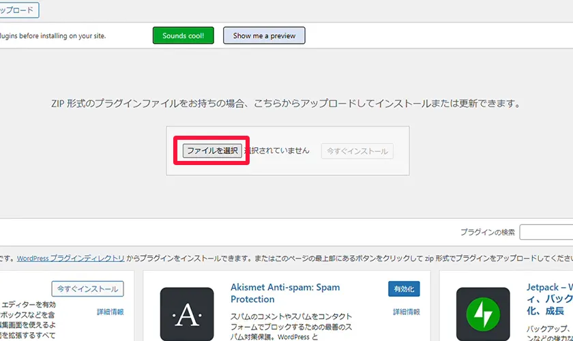The image size is (573, 341).
Task: Click the ZIP upload instruction text
Action: [286, 104]
